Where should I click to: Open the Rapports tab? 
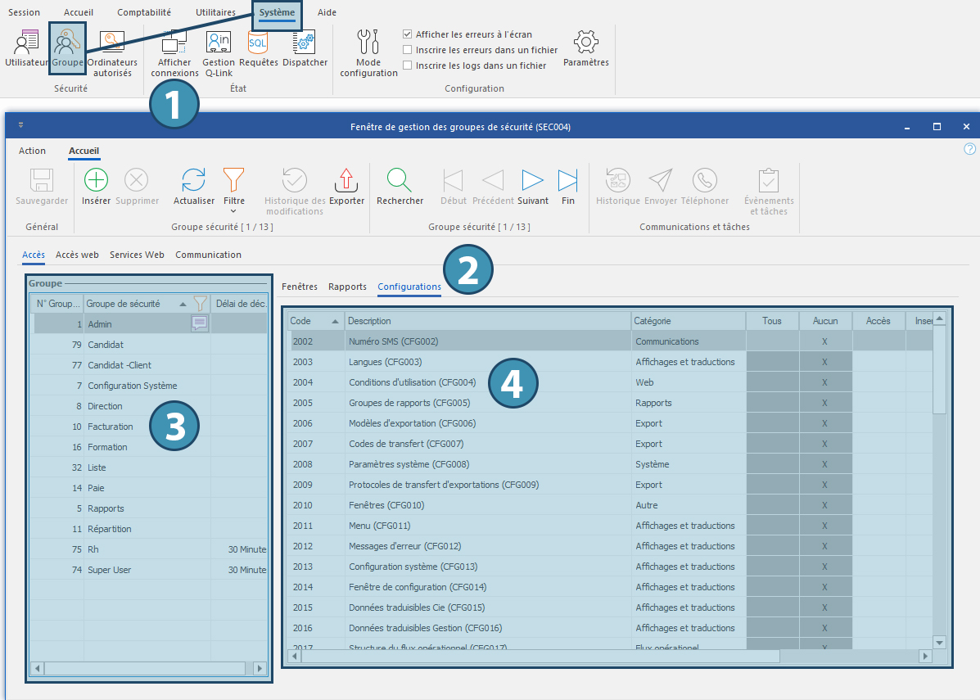(347, 287)
